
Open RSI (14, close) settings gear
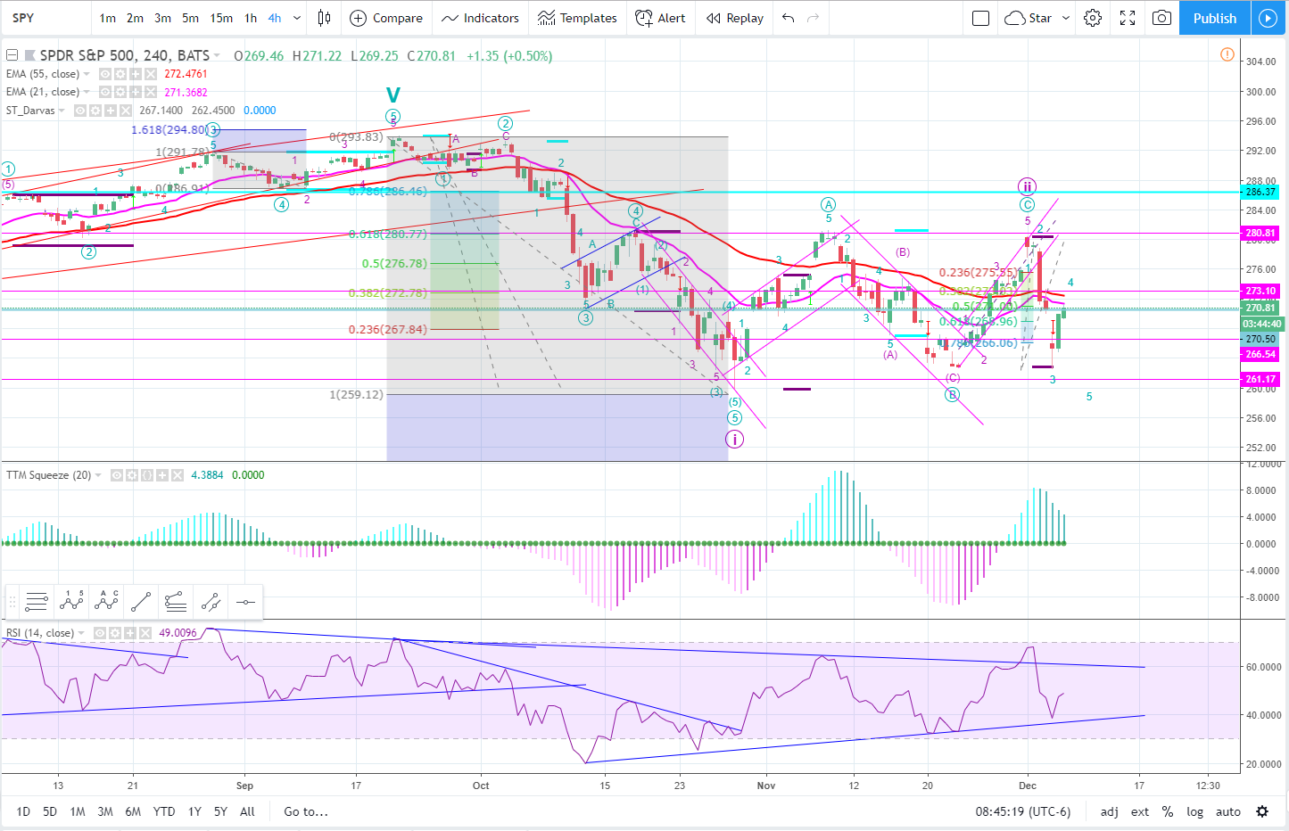tap(114, 633)
